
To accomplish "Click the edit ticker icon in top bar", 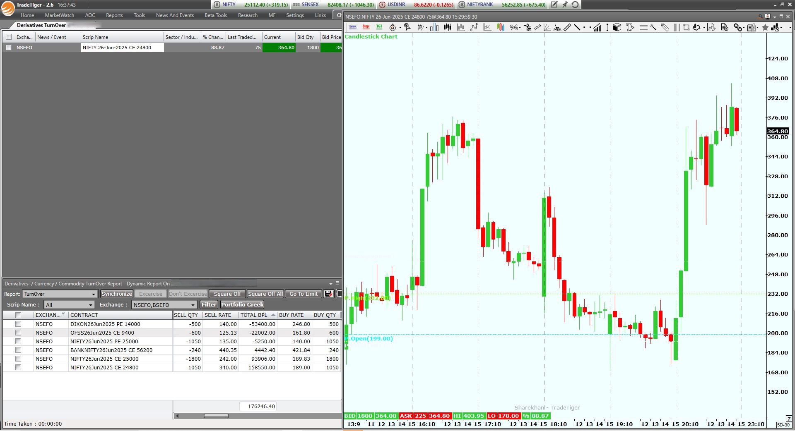I will tap(554, 5).
